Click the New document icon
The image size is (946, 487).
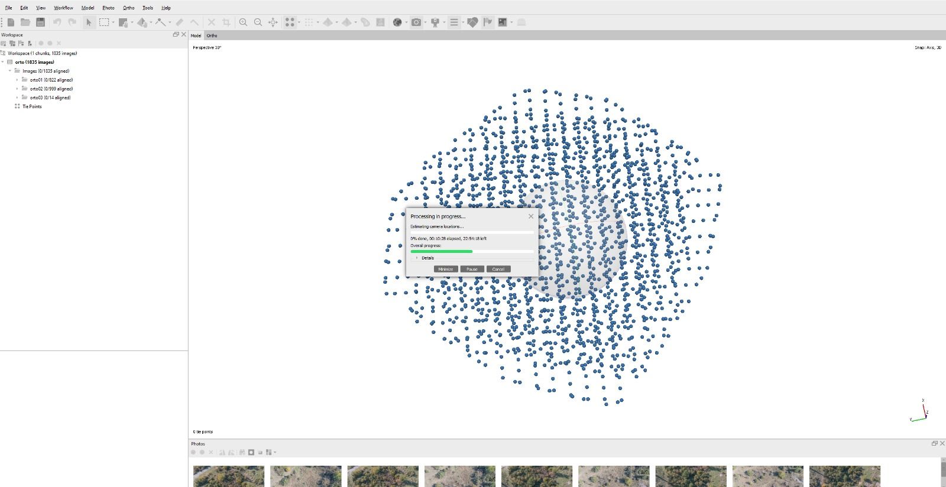11,22
